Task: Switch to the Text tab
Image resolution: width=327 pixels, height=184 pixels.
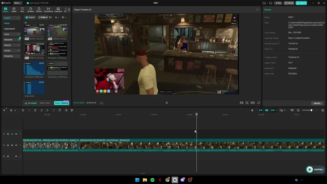Action: coord(22,10)
